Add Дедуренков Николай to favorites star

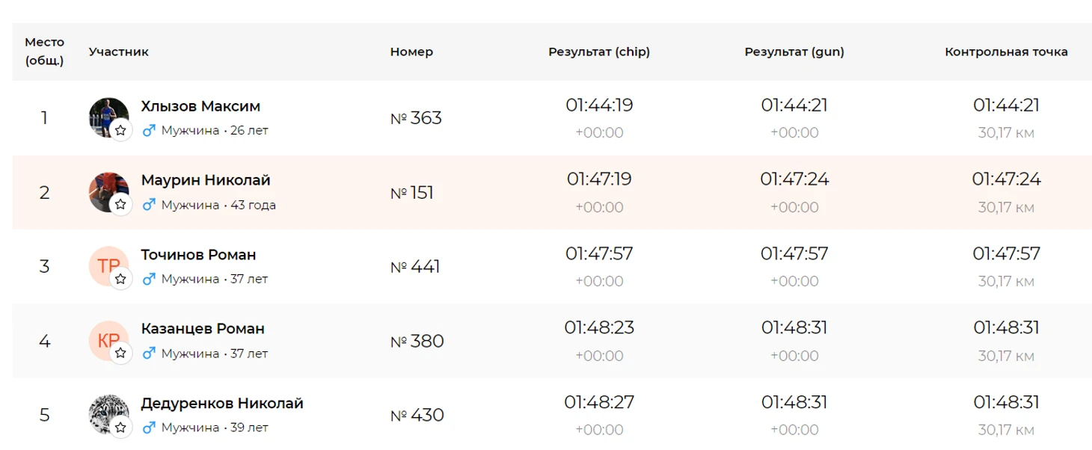(120, 428)
